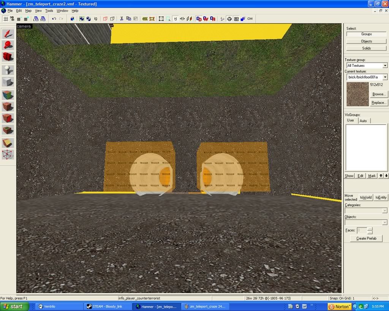The image size is (389, 311).
Task: Activate the Magnify tool
Action: (x=8, y=45)
